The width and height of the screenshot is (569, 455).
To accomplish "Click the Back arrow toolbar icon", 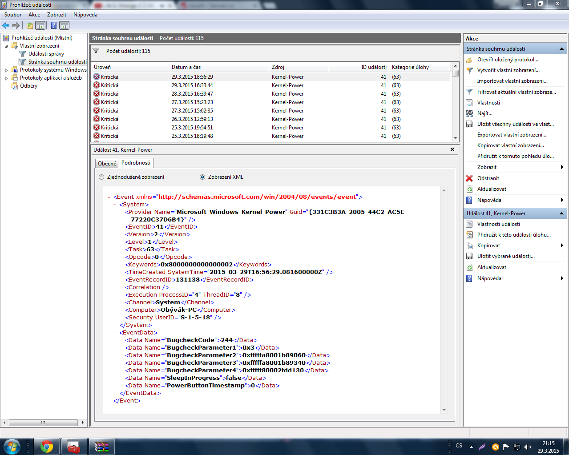I will click(x=6, y=25).
